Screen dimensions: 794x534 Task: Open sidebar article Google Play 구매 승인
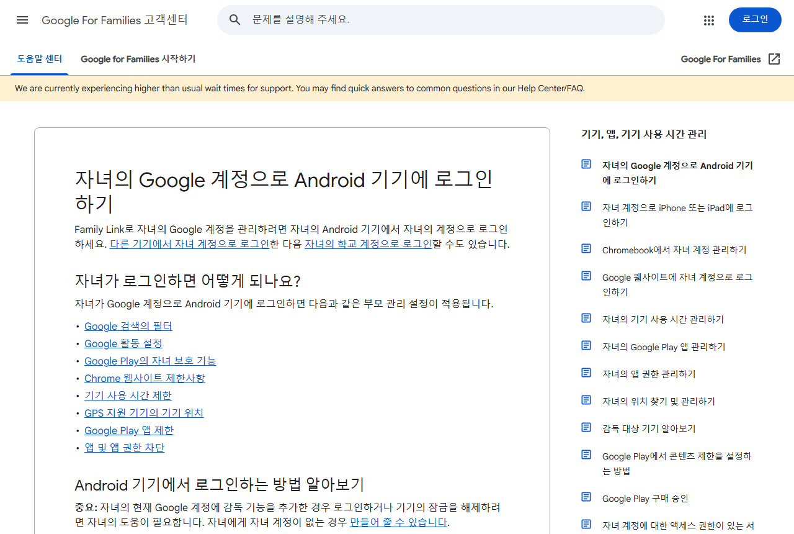(x=645, y=498)
